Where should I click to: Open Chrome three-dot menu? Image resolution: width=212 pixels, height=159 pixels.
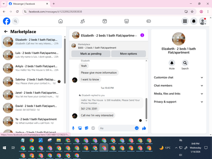pos(208,11)
